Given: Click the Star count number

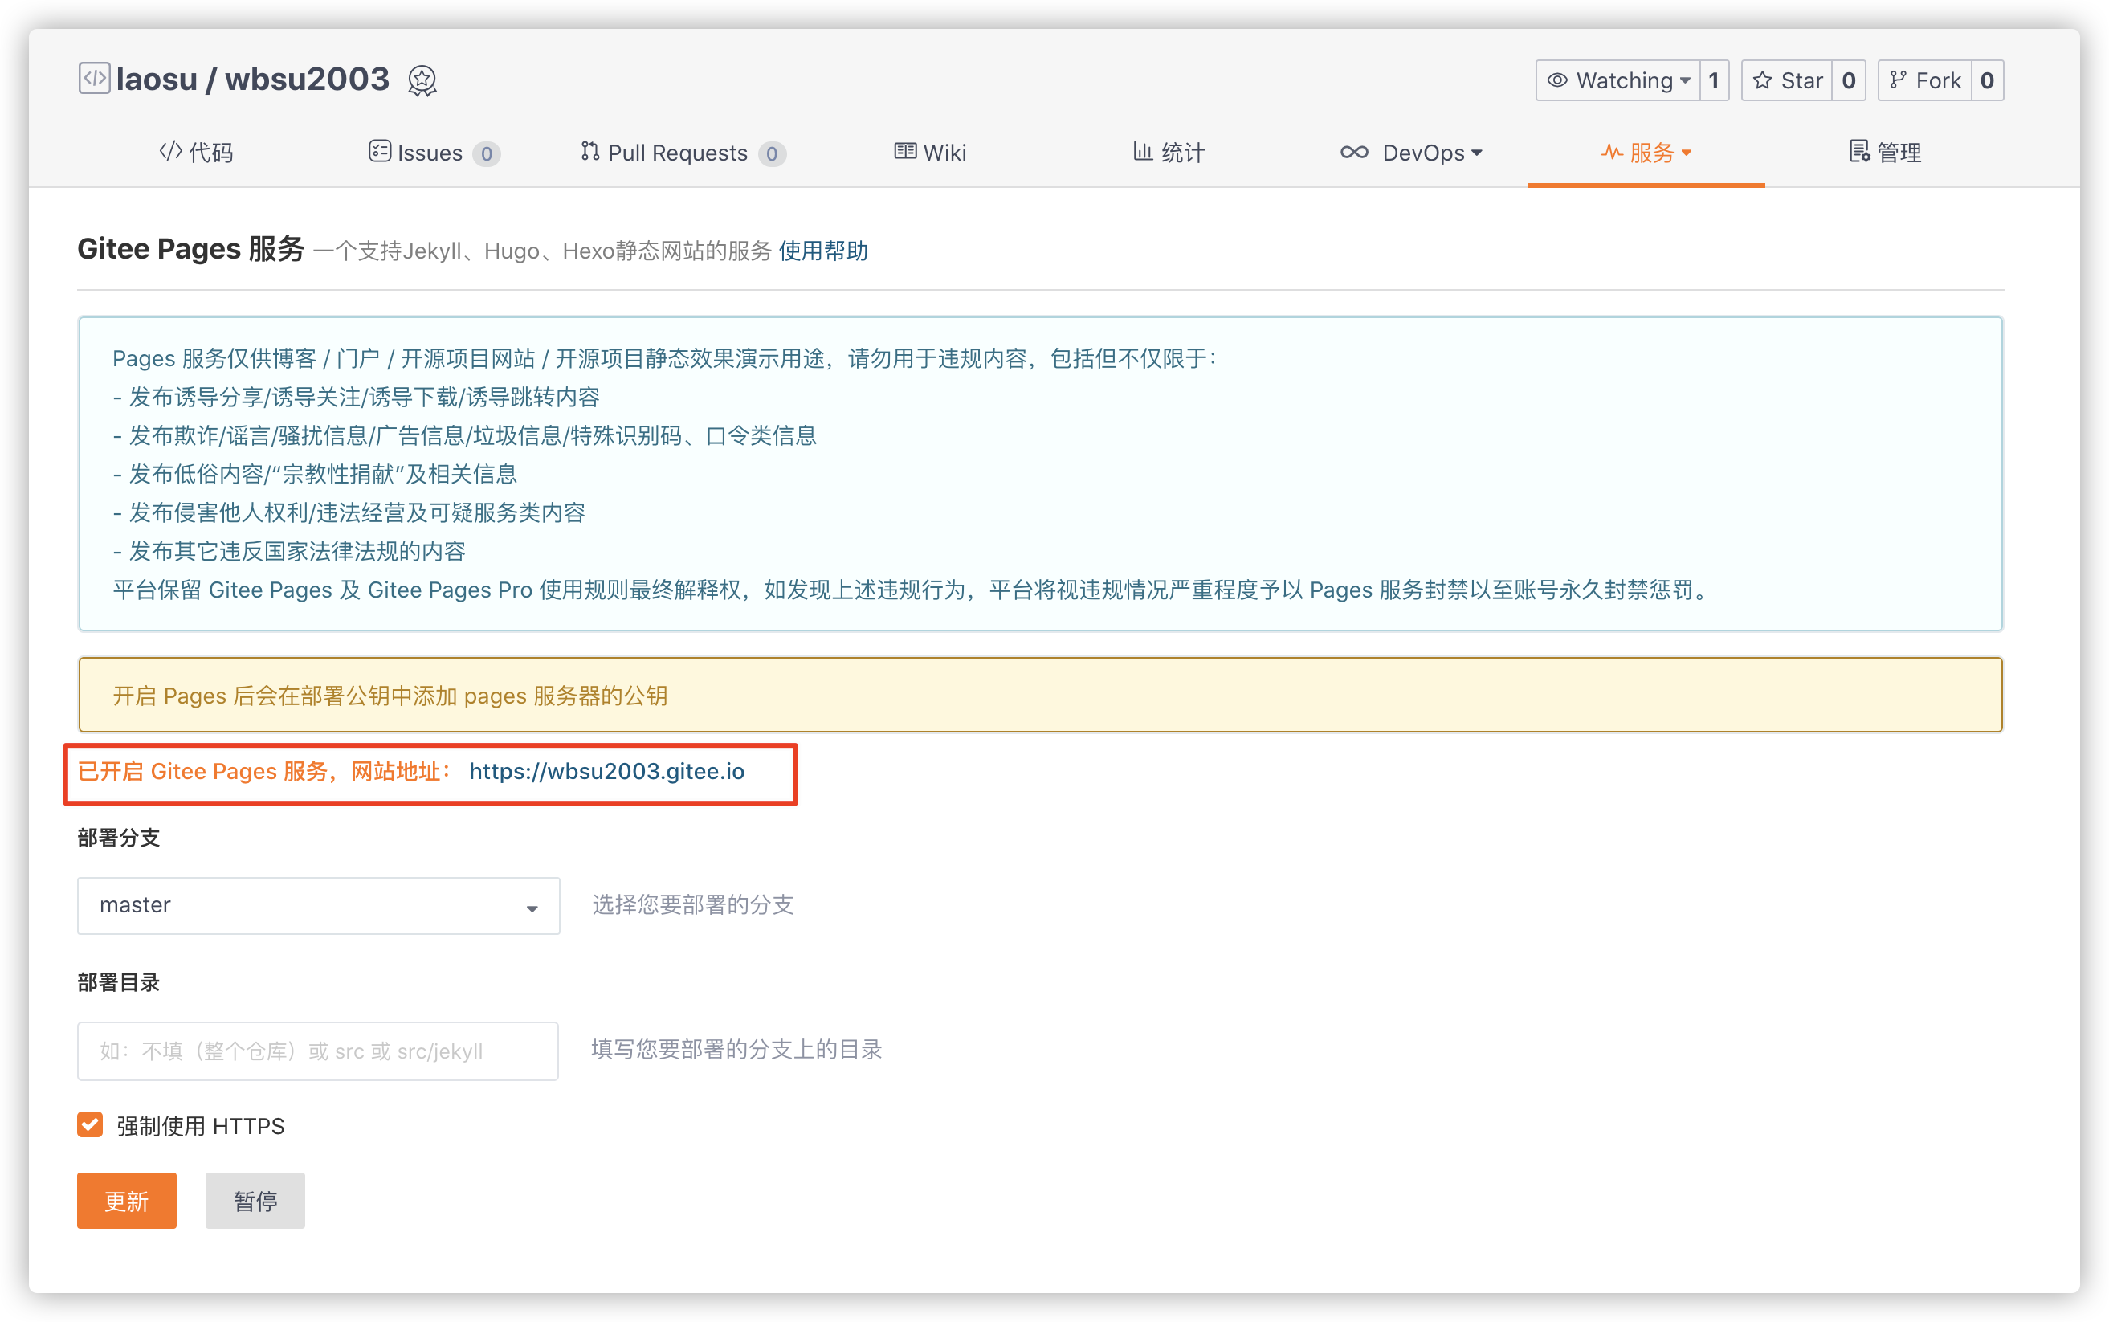Looking at the screenshot, I should (x=1849, y=80).
